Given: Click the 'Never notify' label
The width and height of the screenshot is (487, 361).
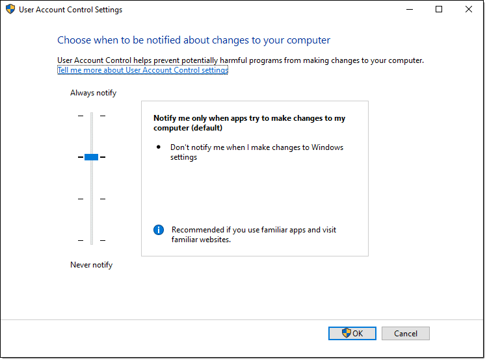Looking at the screenshot, I should coord(91,265).
